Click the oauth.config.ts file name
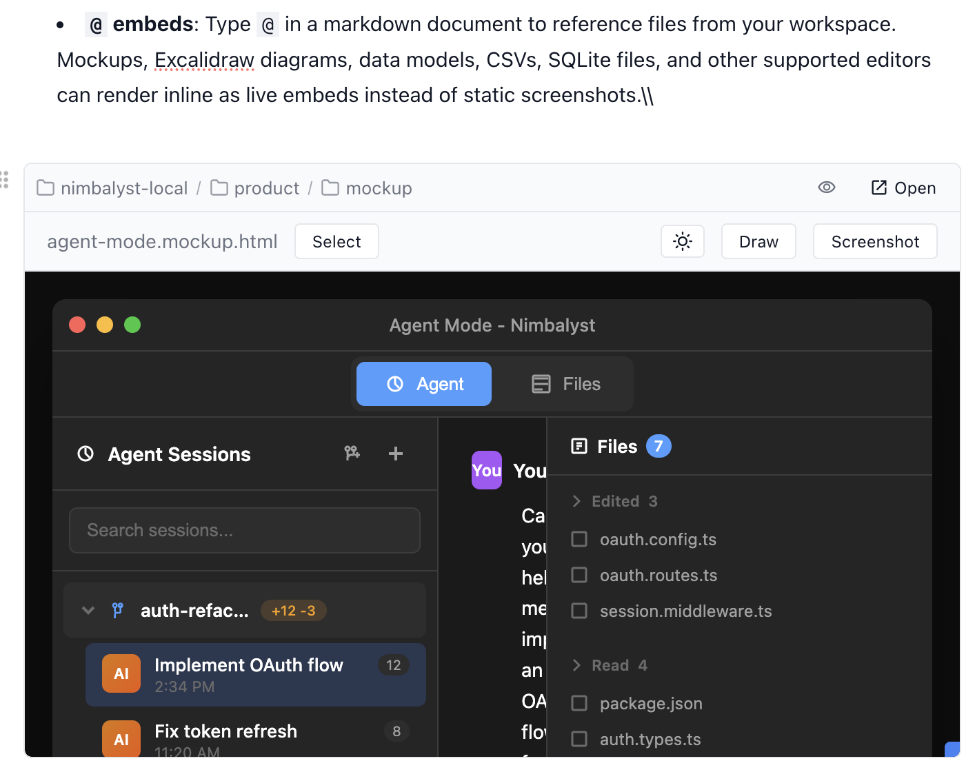975x772 pixels. 658,540
